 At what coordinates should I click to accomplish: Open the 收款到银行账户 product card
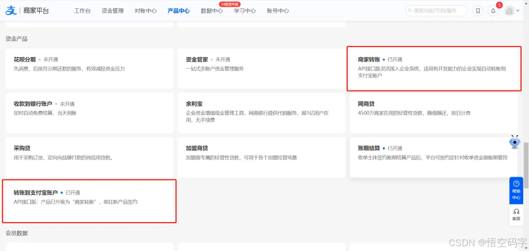pos(90,113)
